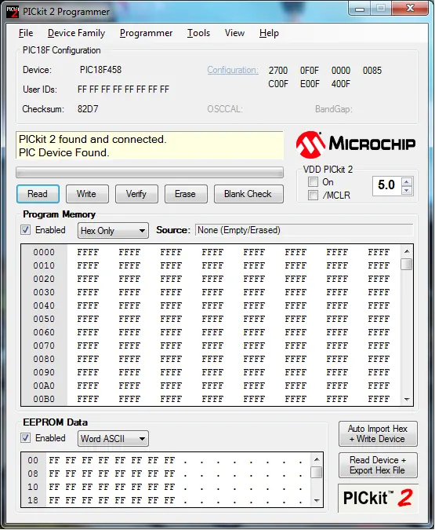Click the PICkit 2 logo image
This screenshot has height=530, width=435.
378,498
